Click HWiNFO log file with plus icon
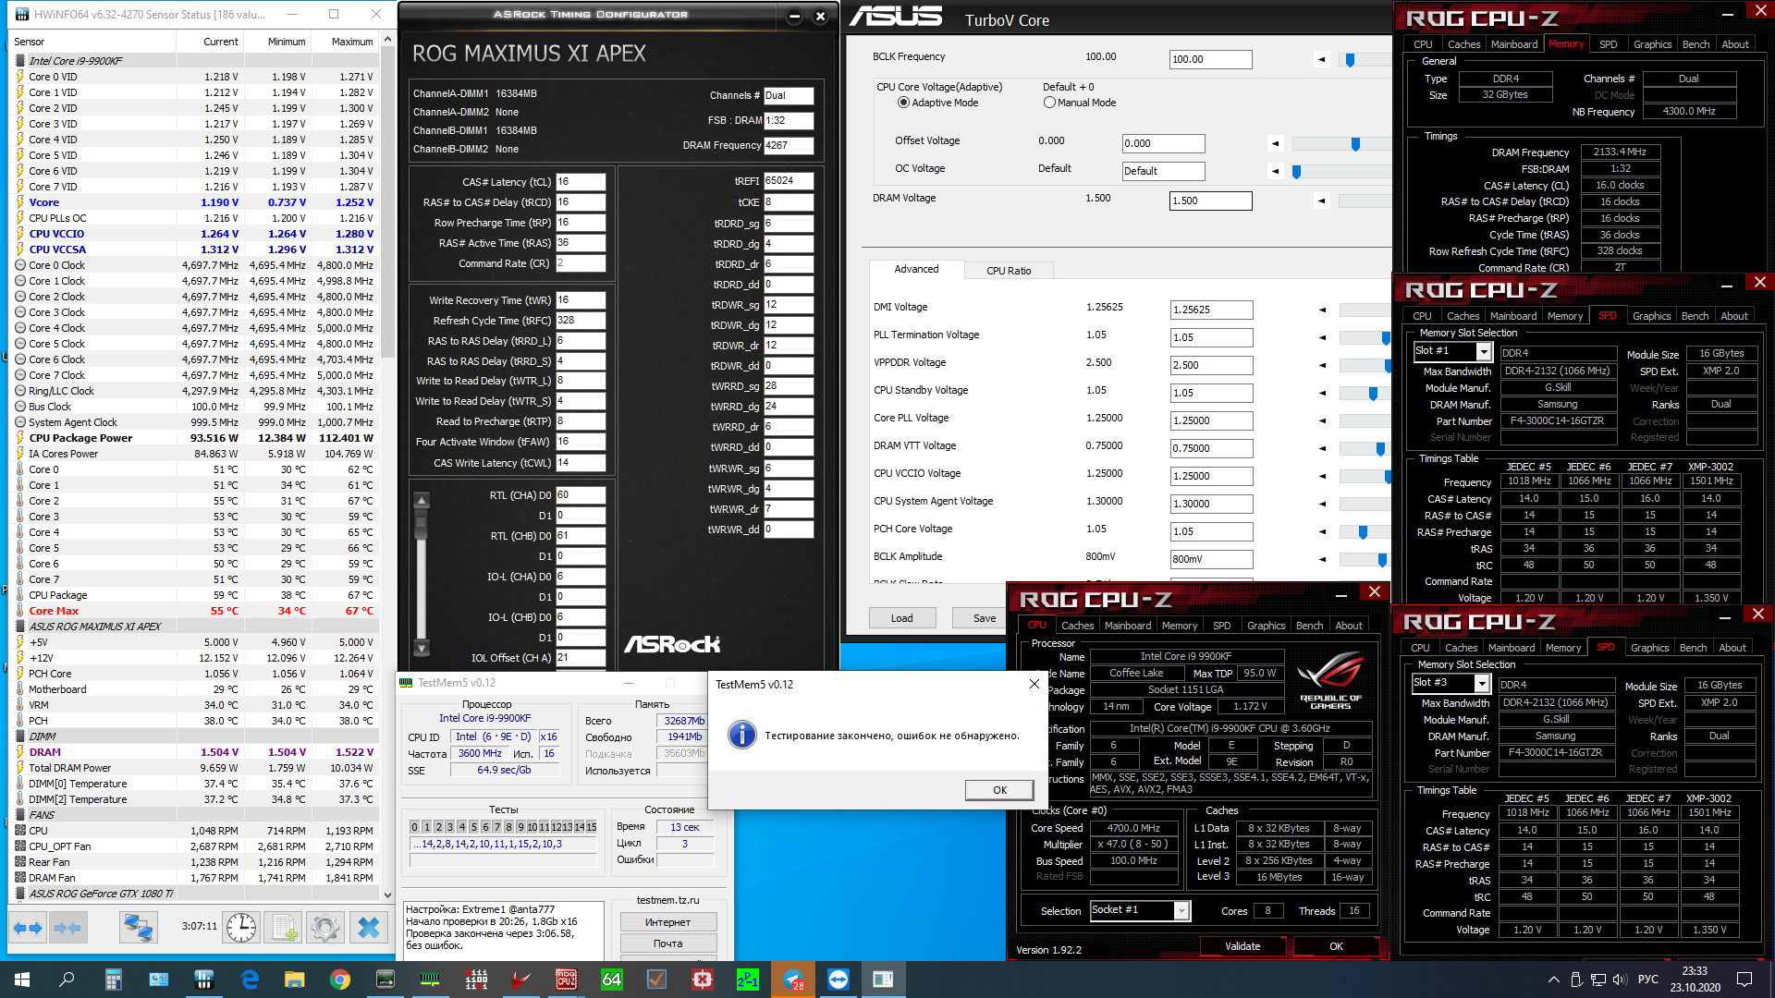The image size is (1775, 998). [284, 927]
